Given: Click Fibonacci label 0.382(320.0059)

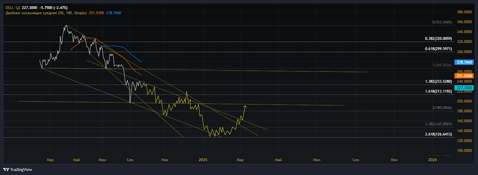Looking at the screenshot, I should tap(438, 39).
